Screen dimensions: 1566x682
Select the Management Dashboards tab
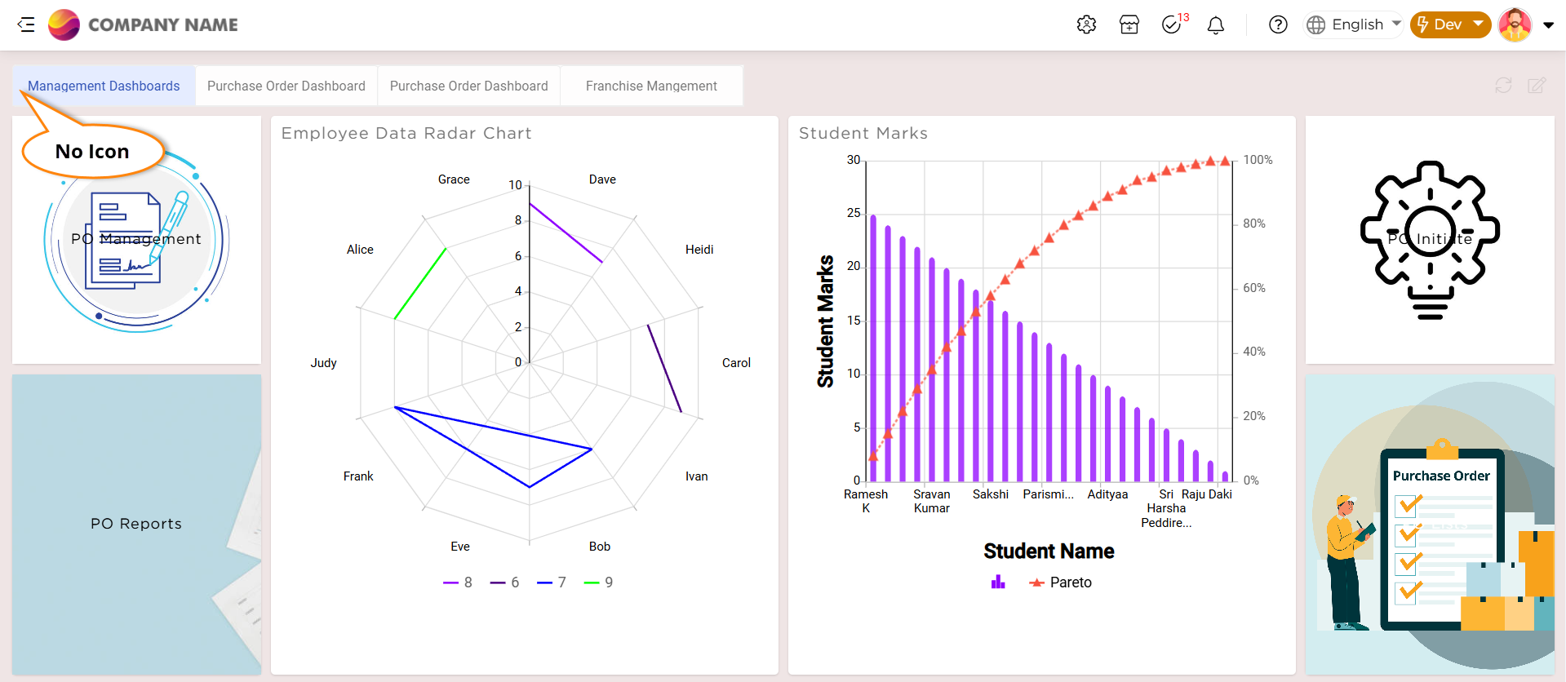104,86
